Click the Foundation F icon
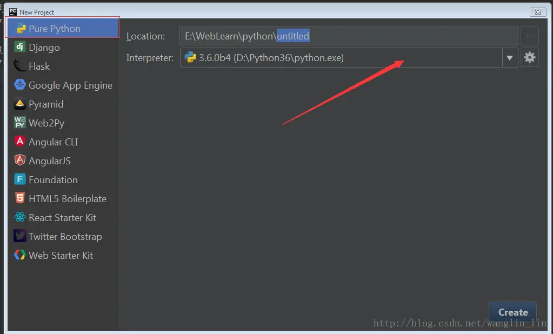Image resolution: width=553 pixels, height=334 pixels. click(x=20, y=179)
